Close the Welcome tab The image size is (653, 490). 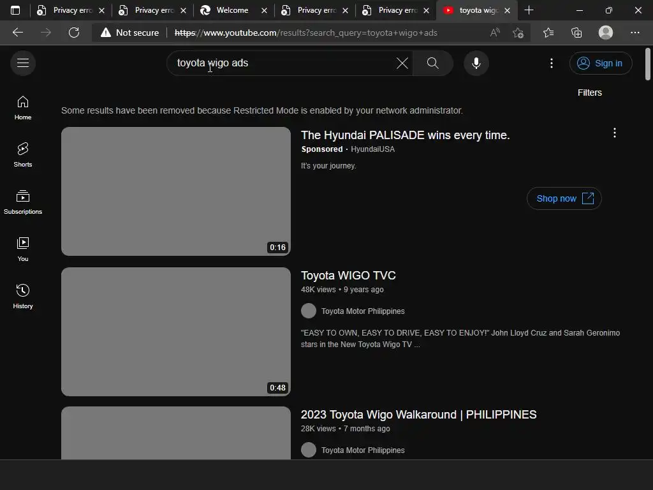click(x=264, y=10)
